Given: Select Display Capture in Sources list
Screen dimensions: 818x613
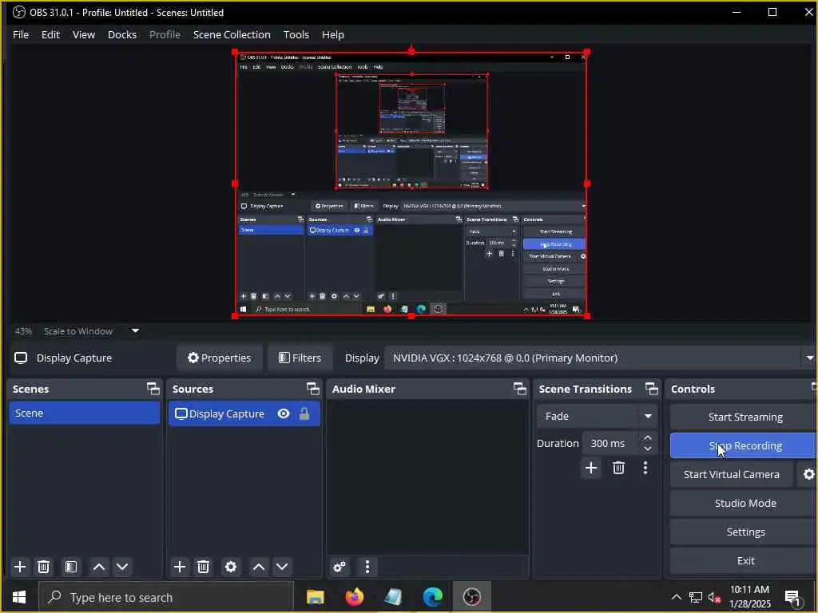Looking at the screenshot, I should click(244, 413).
